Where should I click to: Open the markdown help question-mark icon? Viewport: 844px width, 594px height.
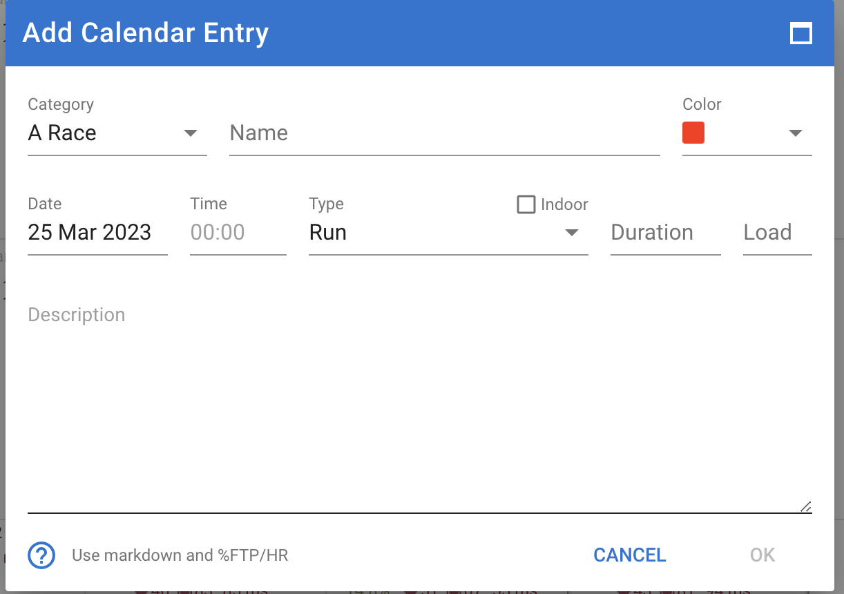pyautogui.click(x=41, y=555)
